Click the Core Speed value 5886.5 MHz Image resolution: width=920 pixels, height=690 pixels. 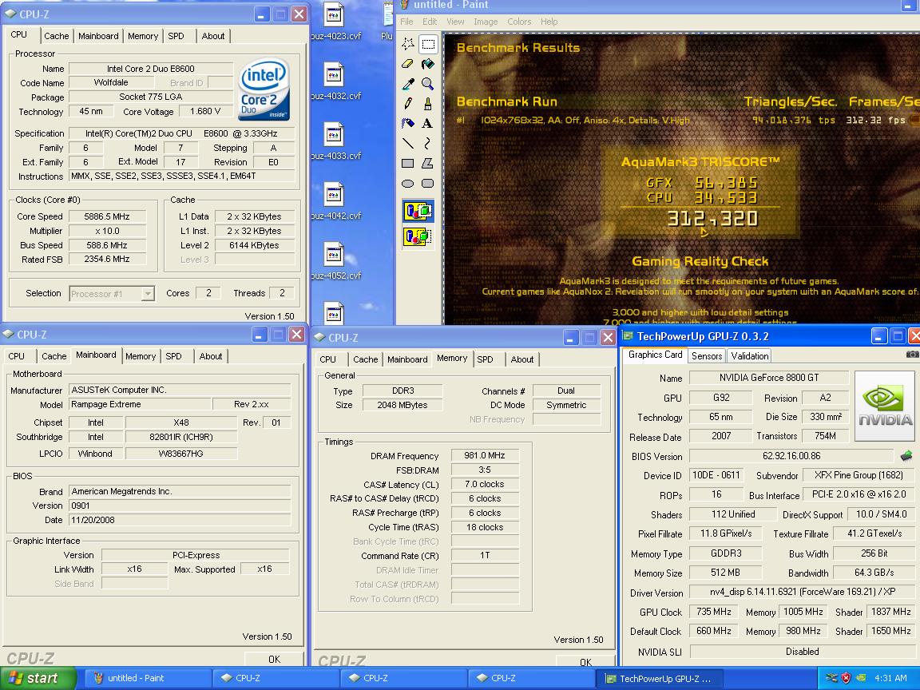107,216
